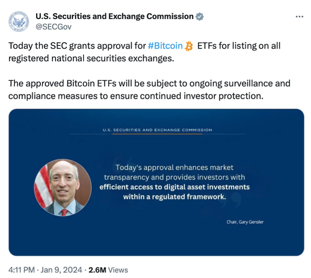The height and width of the screenshot is (278, 311).
Task: Click the "Chair, Gary Gensler" caption
Action: coord(245,222)
